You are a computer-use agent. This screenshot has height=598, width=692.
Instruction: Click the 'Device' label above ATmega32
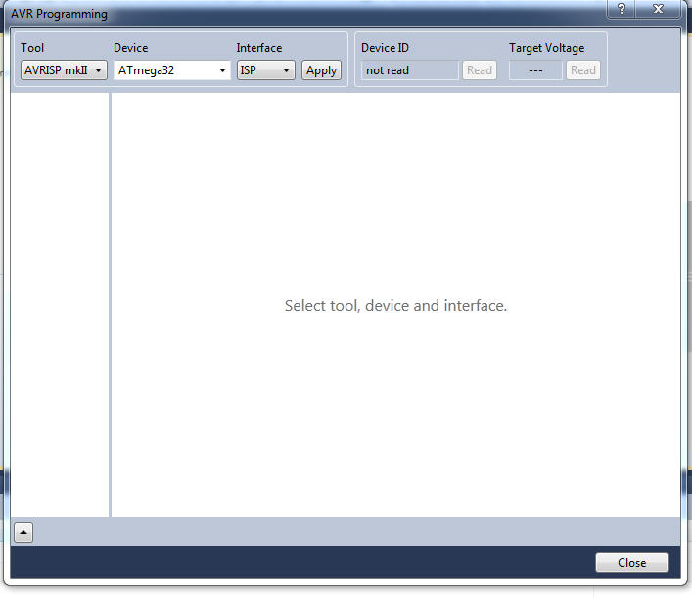[130, 48]
